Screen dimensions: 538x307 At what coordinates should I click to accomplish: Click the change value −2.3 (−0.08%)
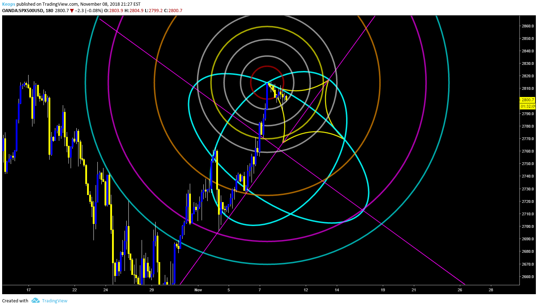point(88,10)
